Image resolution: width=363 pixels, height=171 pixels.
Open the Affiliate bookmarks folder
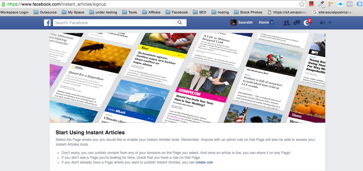coord(152,12)
